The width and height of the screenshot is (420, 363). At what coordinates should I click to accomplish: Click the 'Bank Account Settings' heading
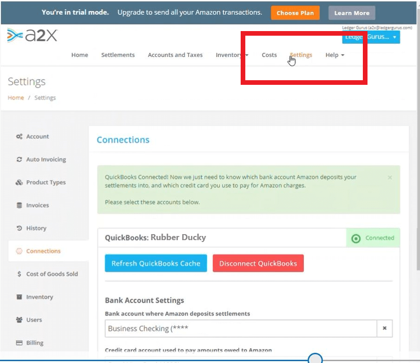coord(144,300)
